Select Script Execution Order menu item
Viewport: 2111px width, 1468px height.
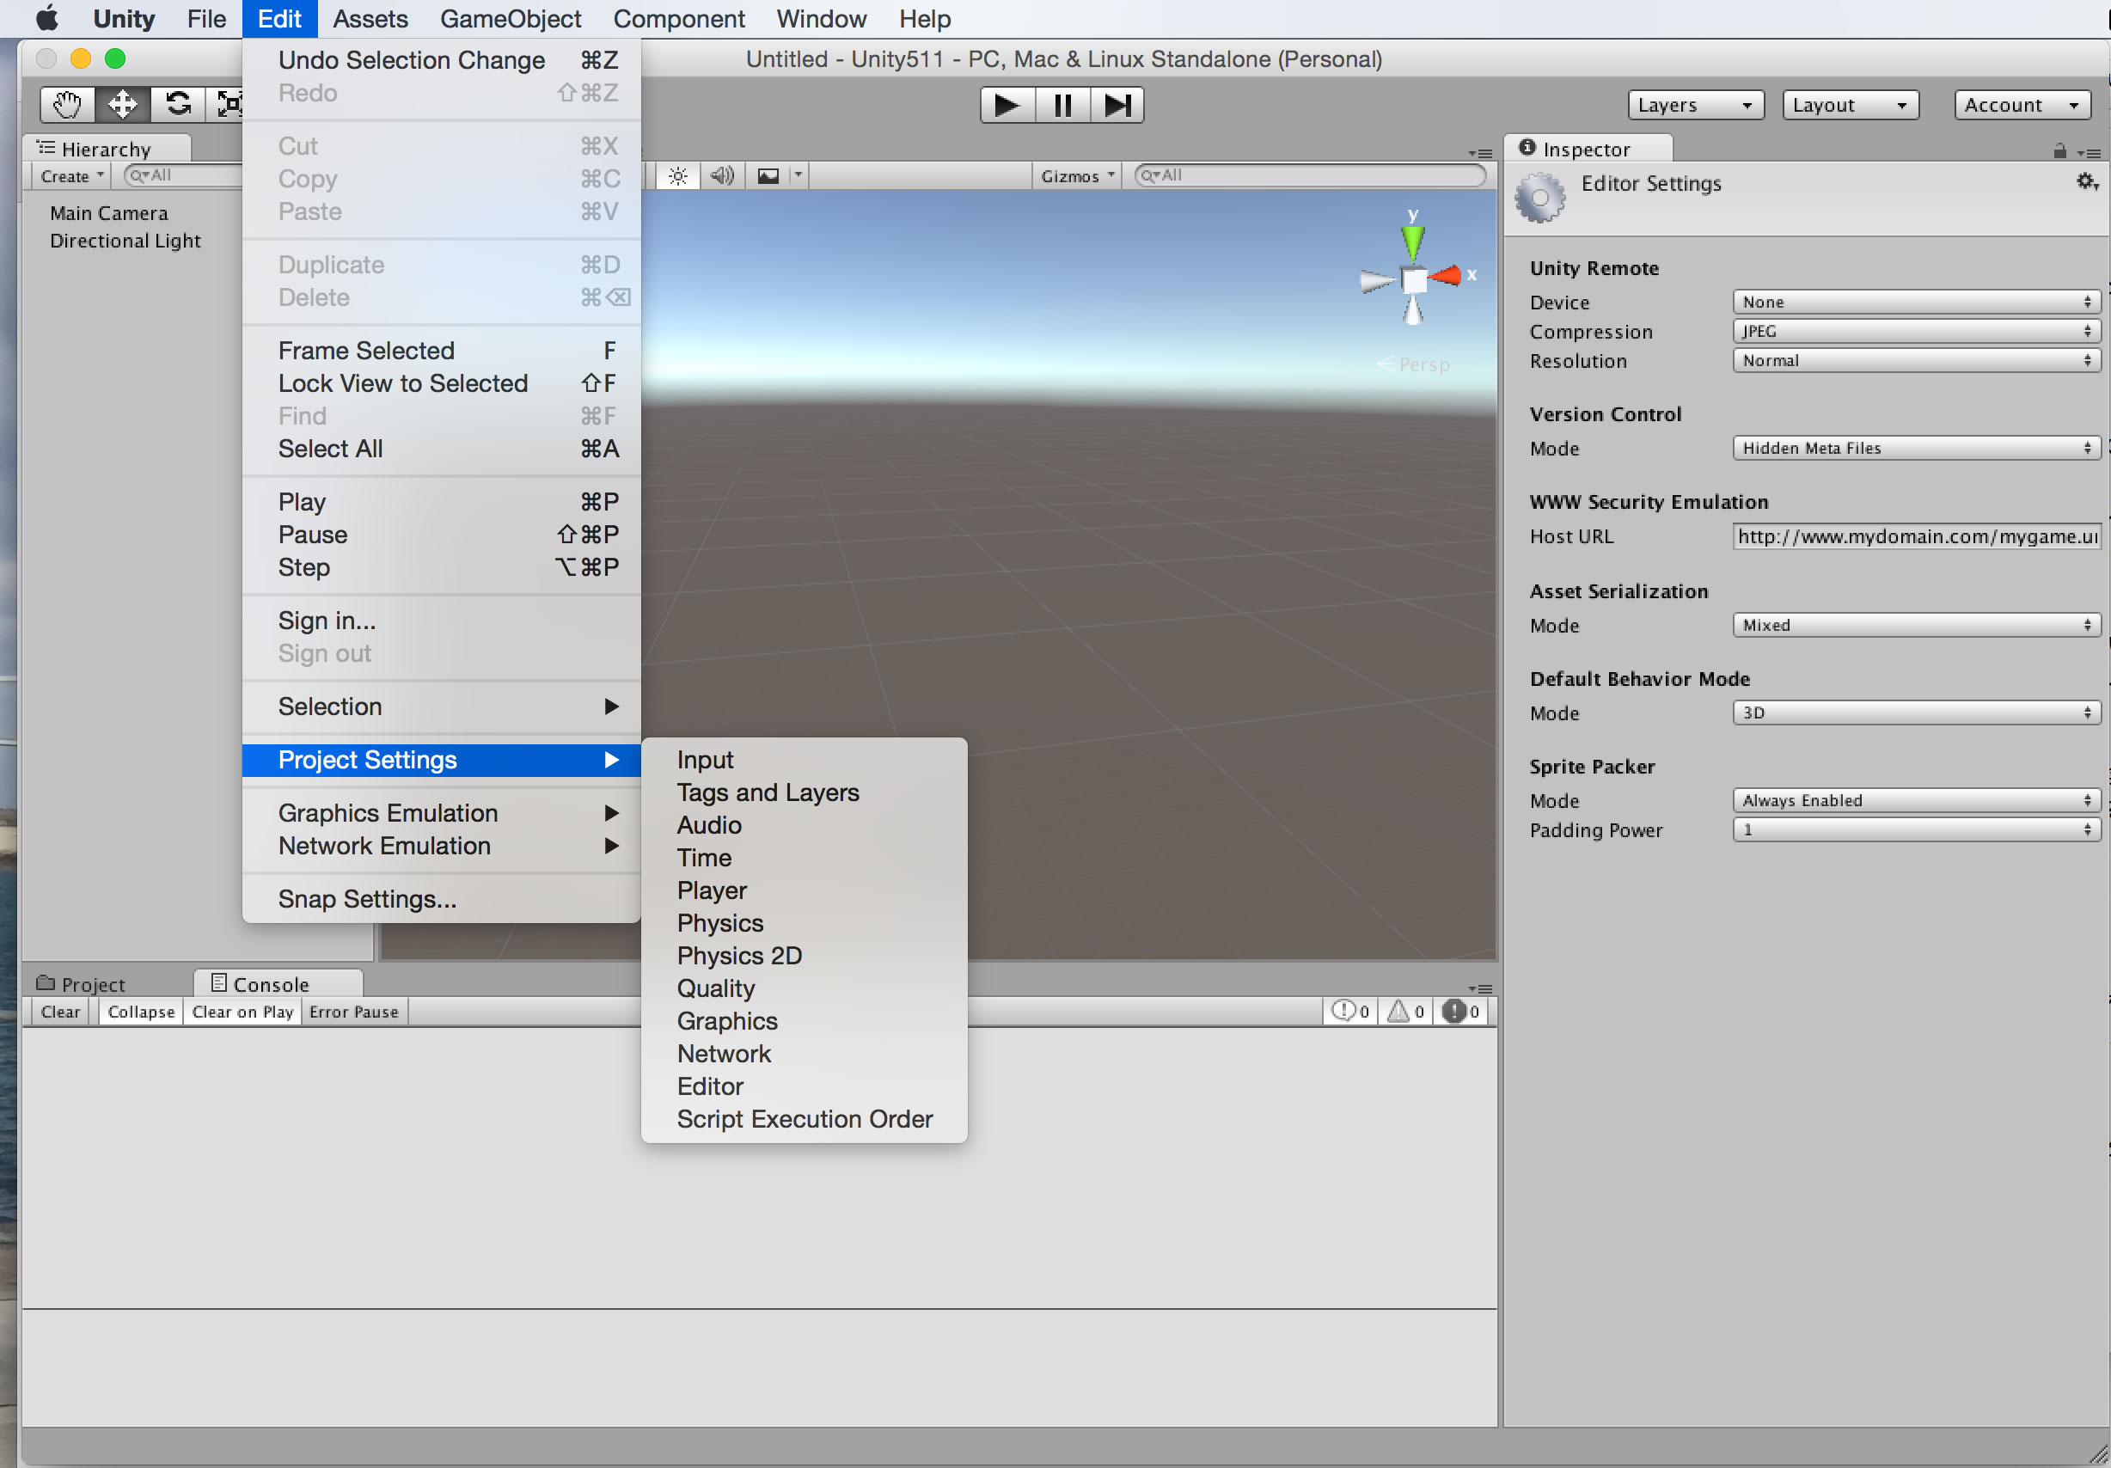805,1119
